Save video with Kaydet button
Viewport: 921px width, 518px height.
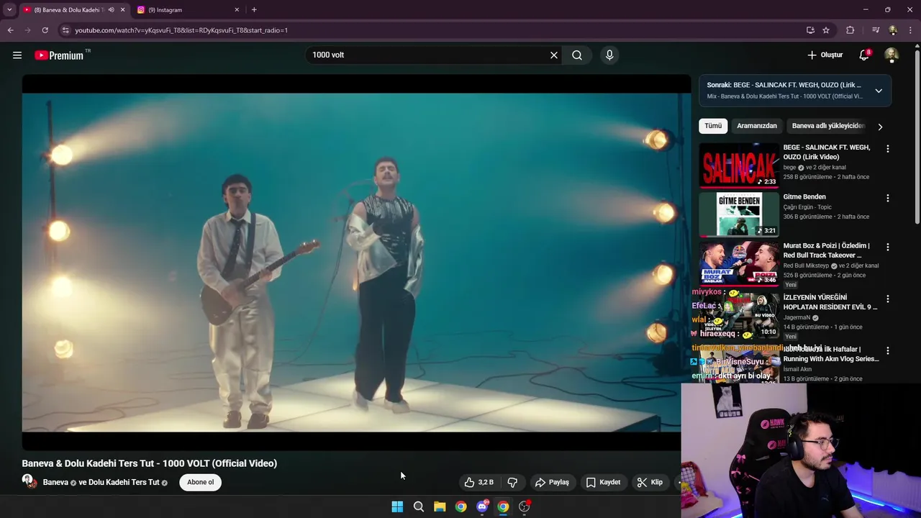coord(603,482)
